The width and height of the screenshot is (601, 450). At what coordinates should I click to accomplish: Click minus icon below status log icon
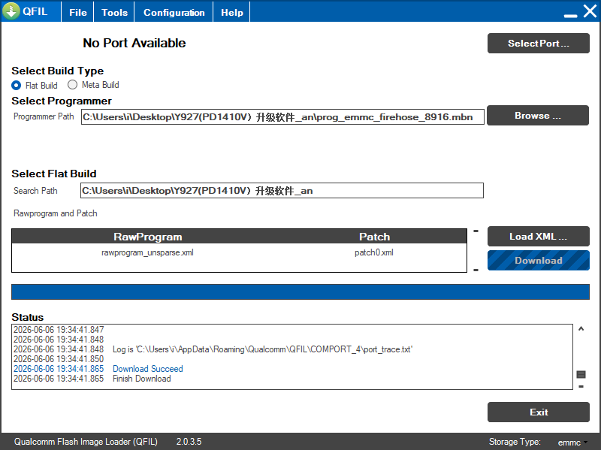[x=581, y=386]
